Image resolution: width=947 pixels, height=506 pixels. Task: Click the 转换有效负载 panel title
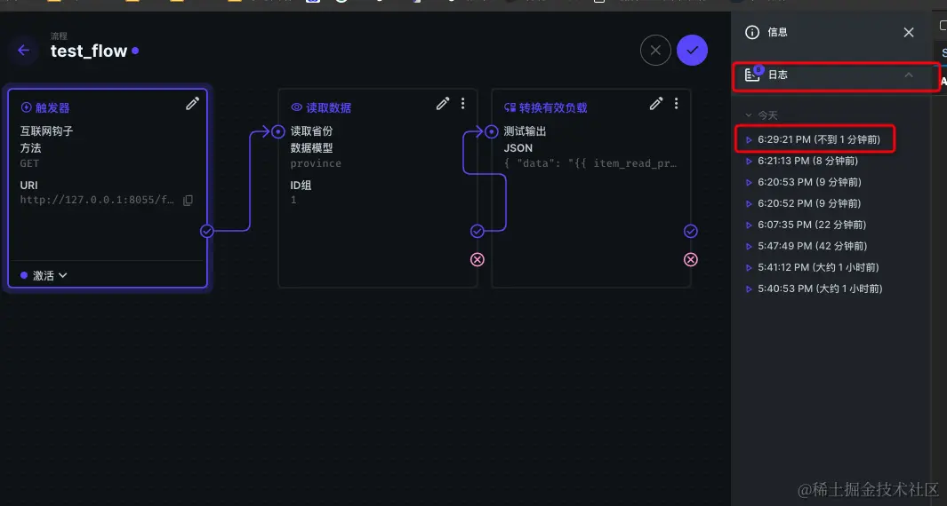click(x=553, y=108)
